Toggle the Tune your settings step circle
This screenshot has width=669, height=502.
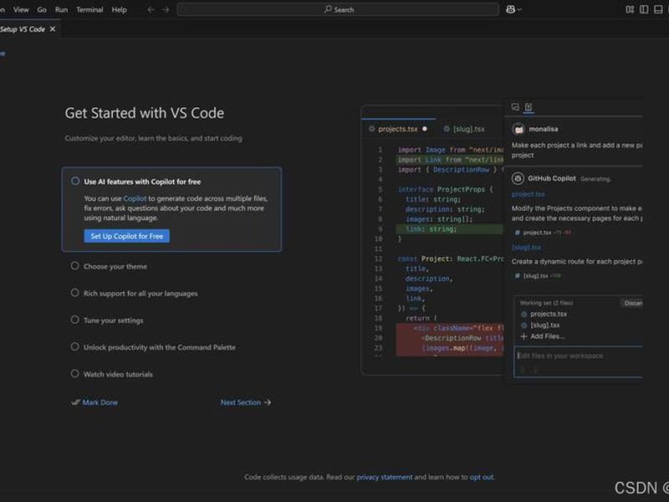click(x=74, y=320)
